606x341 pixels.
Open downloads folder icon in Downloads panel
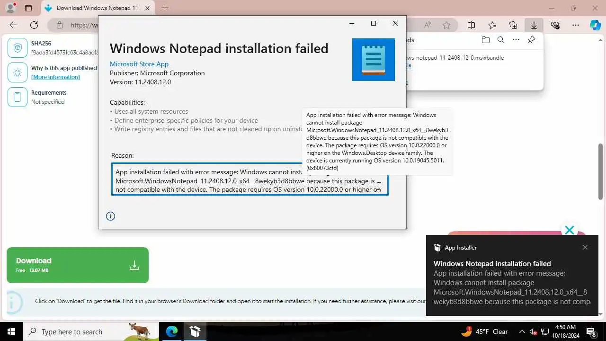[485, 40]
